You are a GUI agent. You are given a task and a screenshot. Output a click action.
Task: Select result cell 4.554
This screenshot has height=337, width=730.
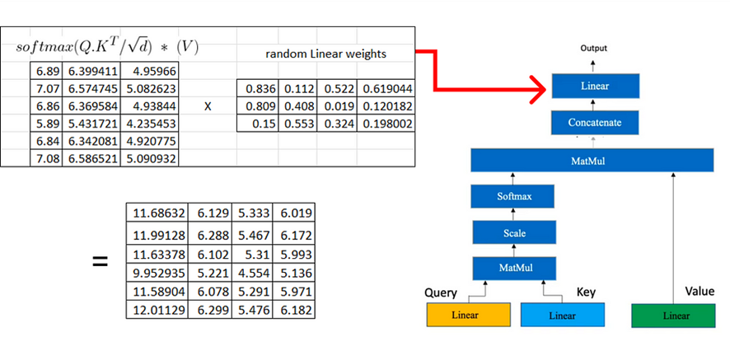pos(252,274)
